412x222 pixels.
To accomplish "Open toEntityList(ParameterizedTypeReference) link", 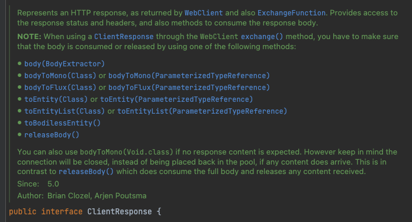I will [202, 111].
